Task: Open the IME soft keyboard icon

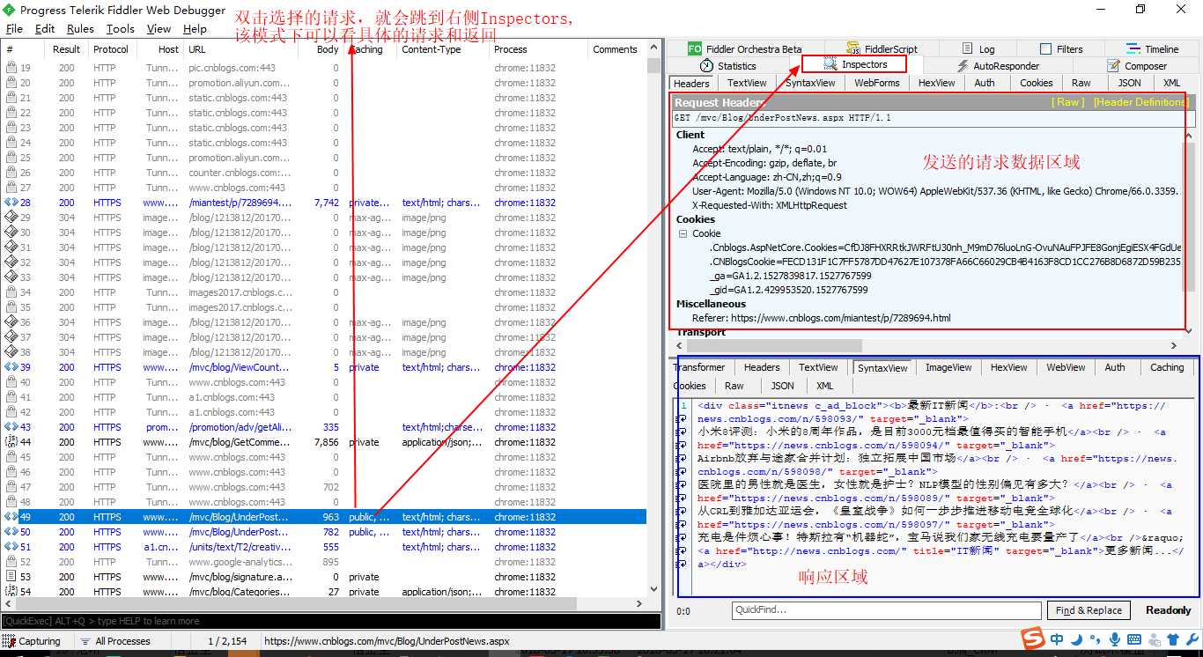Action: 1134,639
